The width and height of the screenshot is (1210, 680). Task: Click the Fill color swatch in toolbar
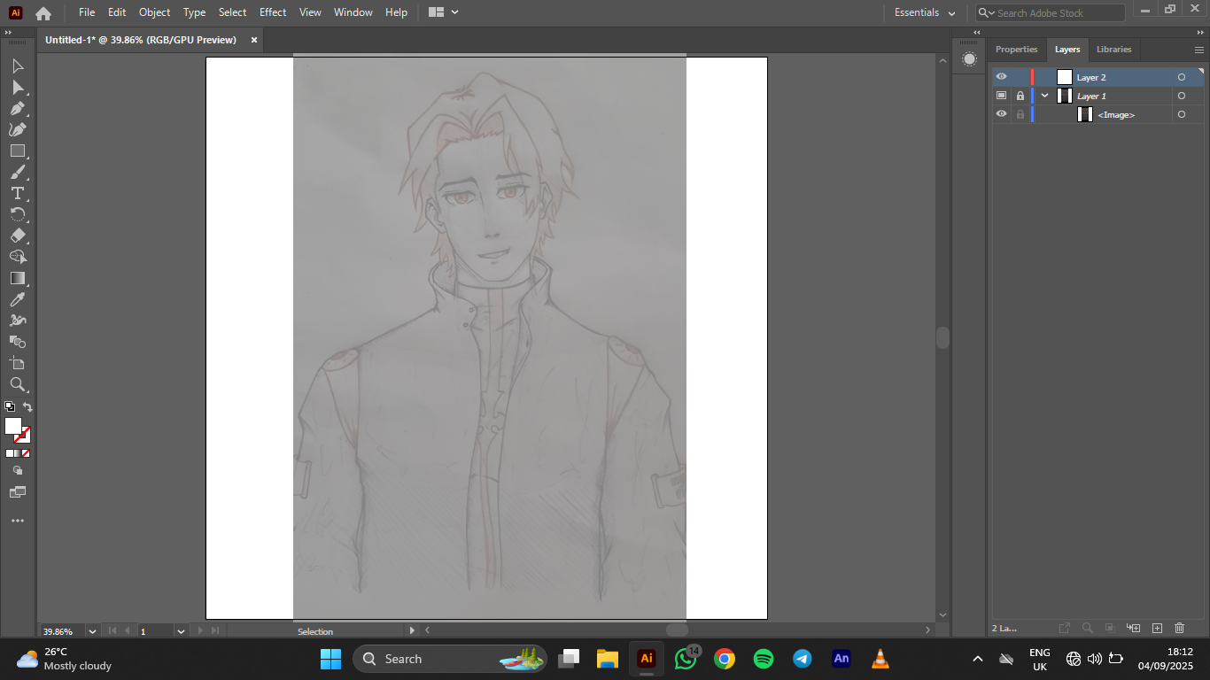click(13, 426)
